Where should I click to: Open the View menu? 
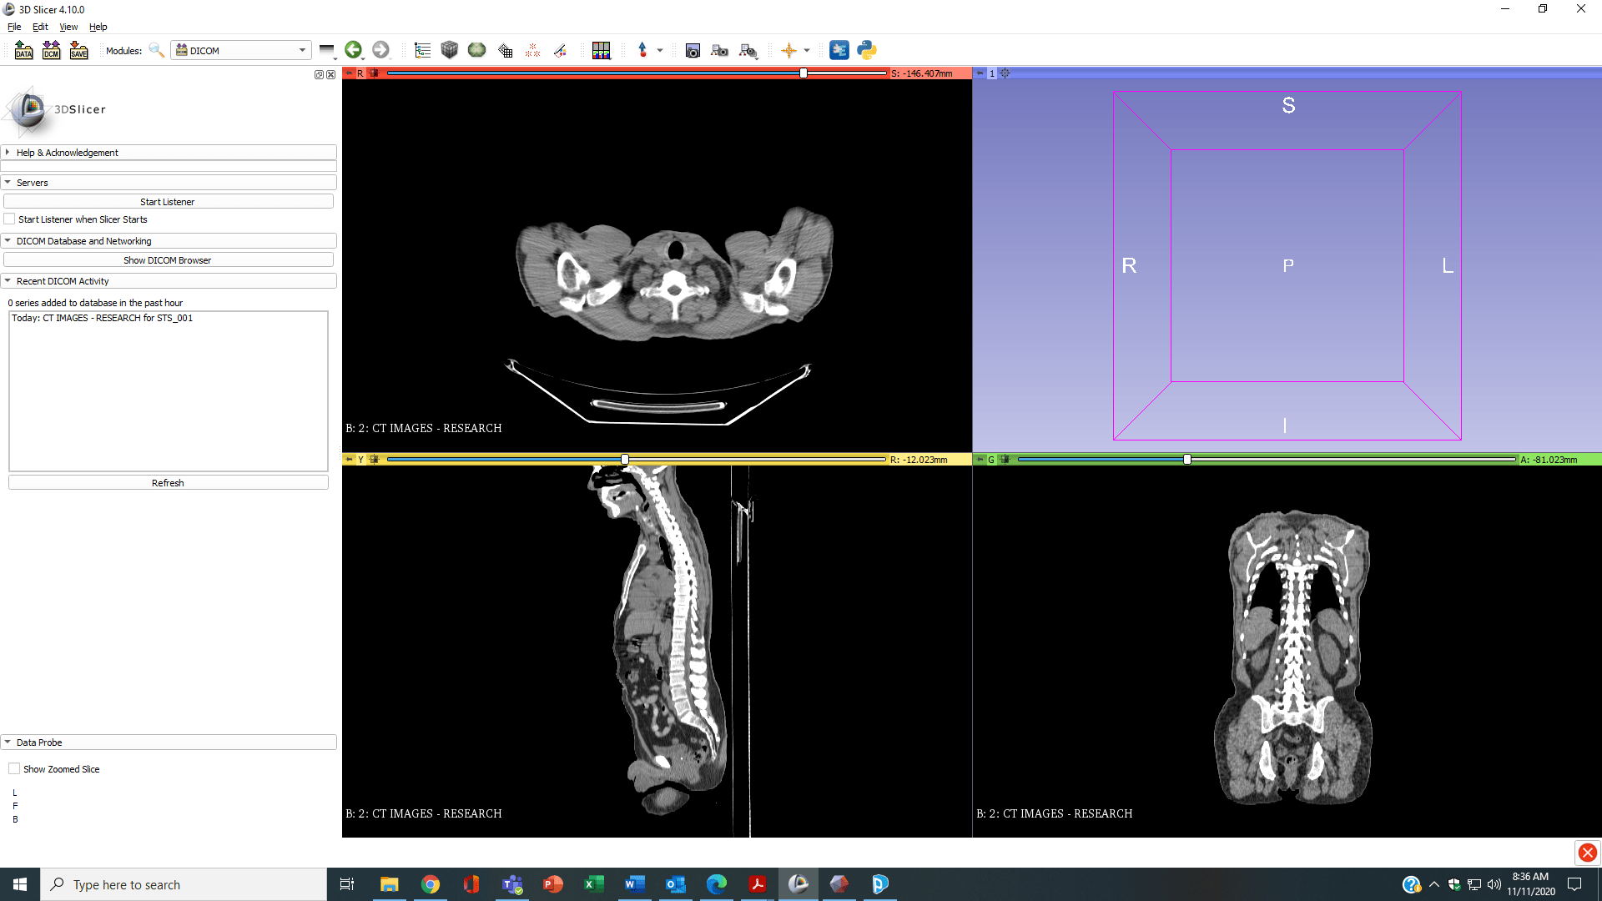pos(68,27)
